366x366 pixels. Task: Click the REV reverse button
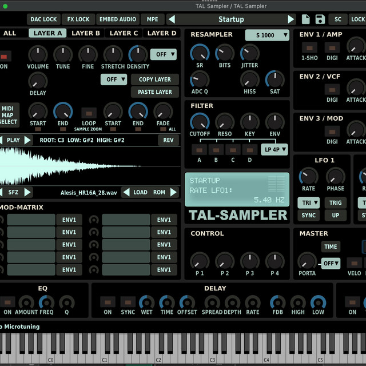tap(168, 140)
